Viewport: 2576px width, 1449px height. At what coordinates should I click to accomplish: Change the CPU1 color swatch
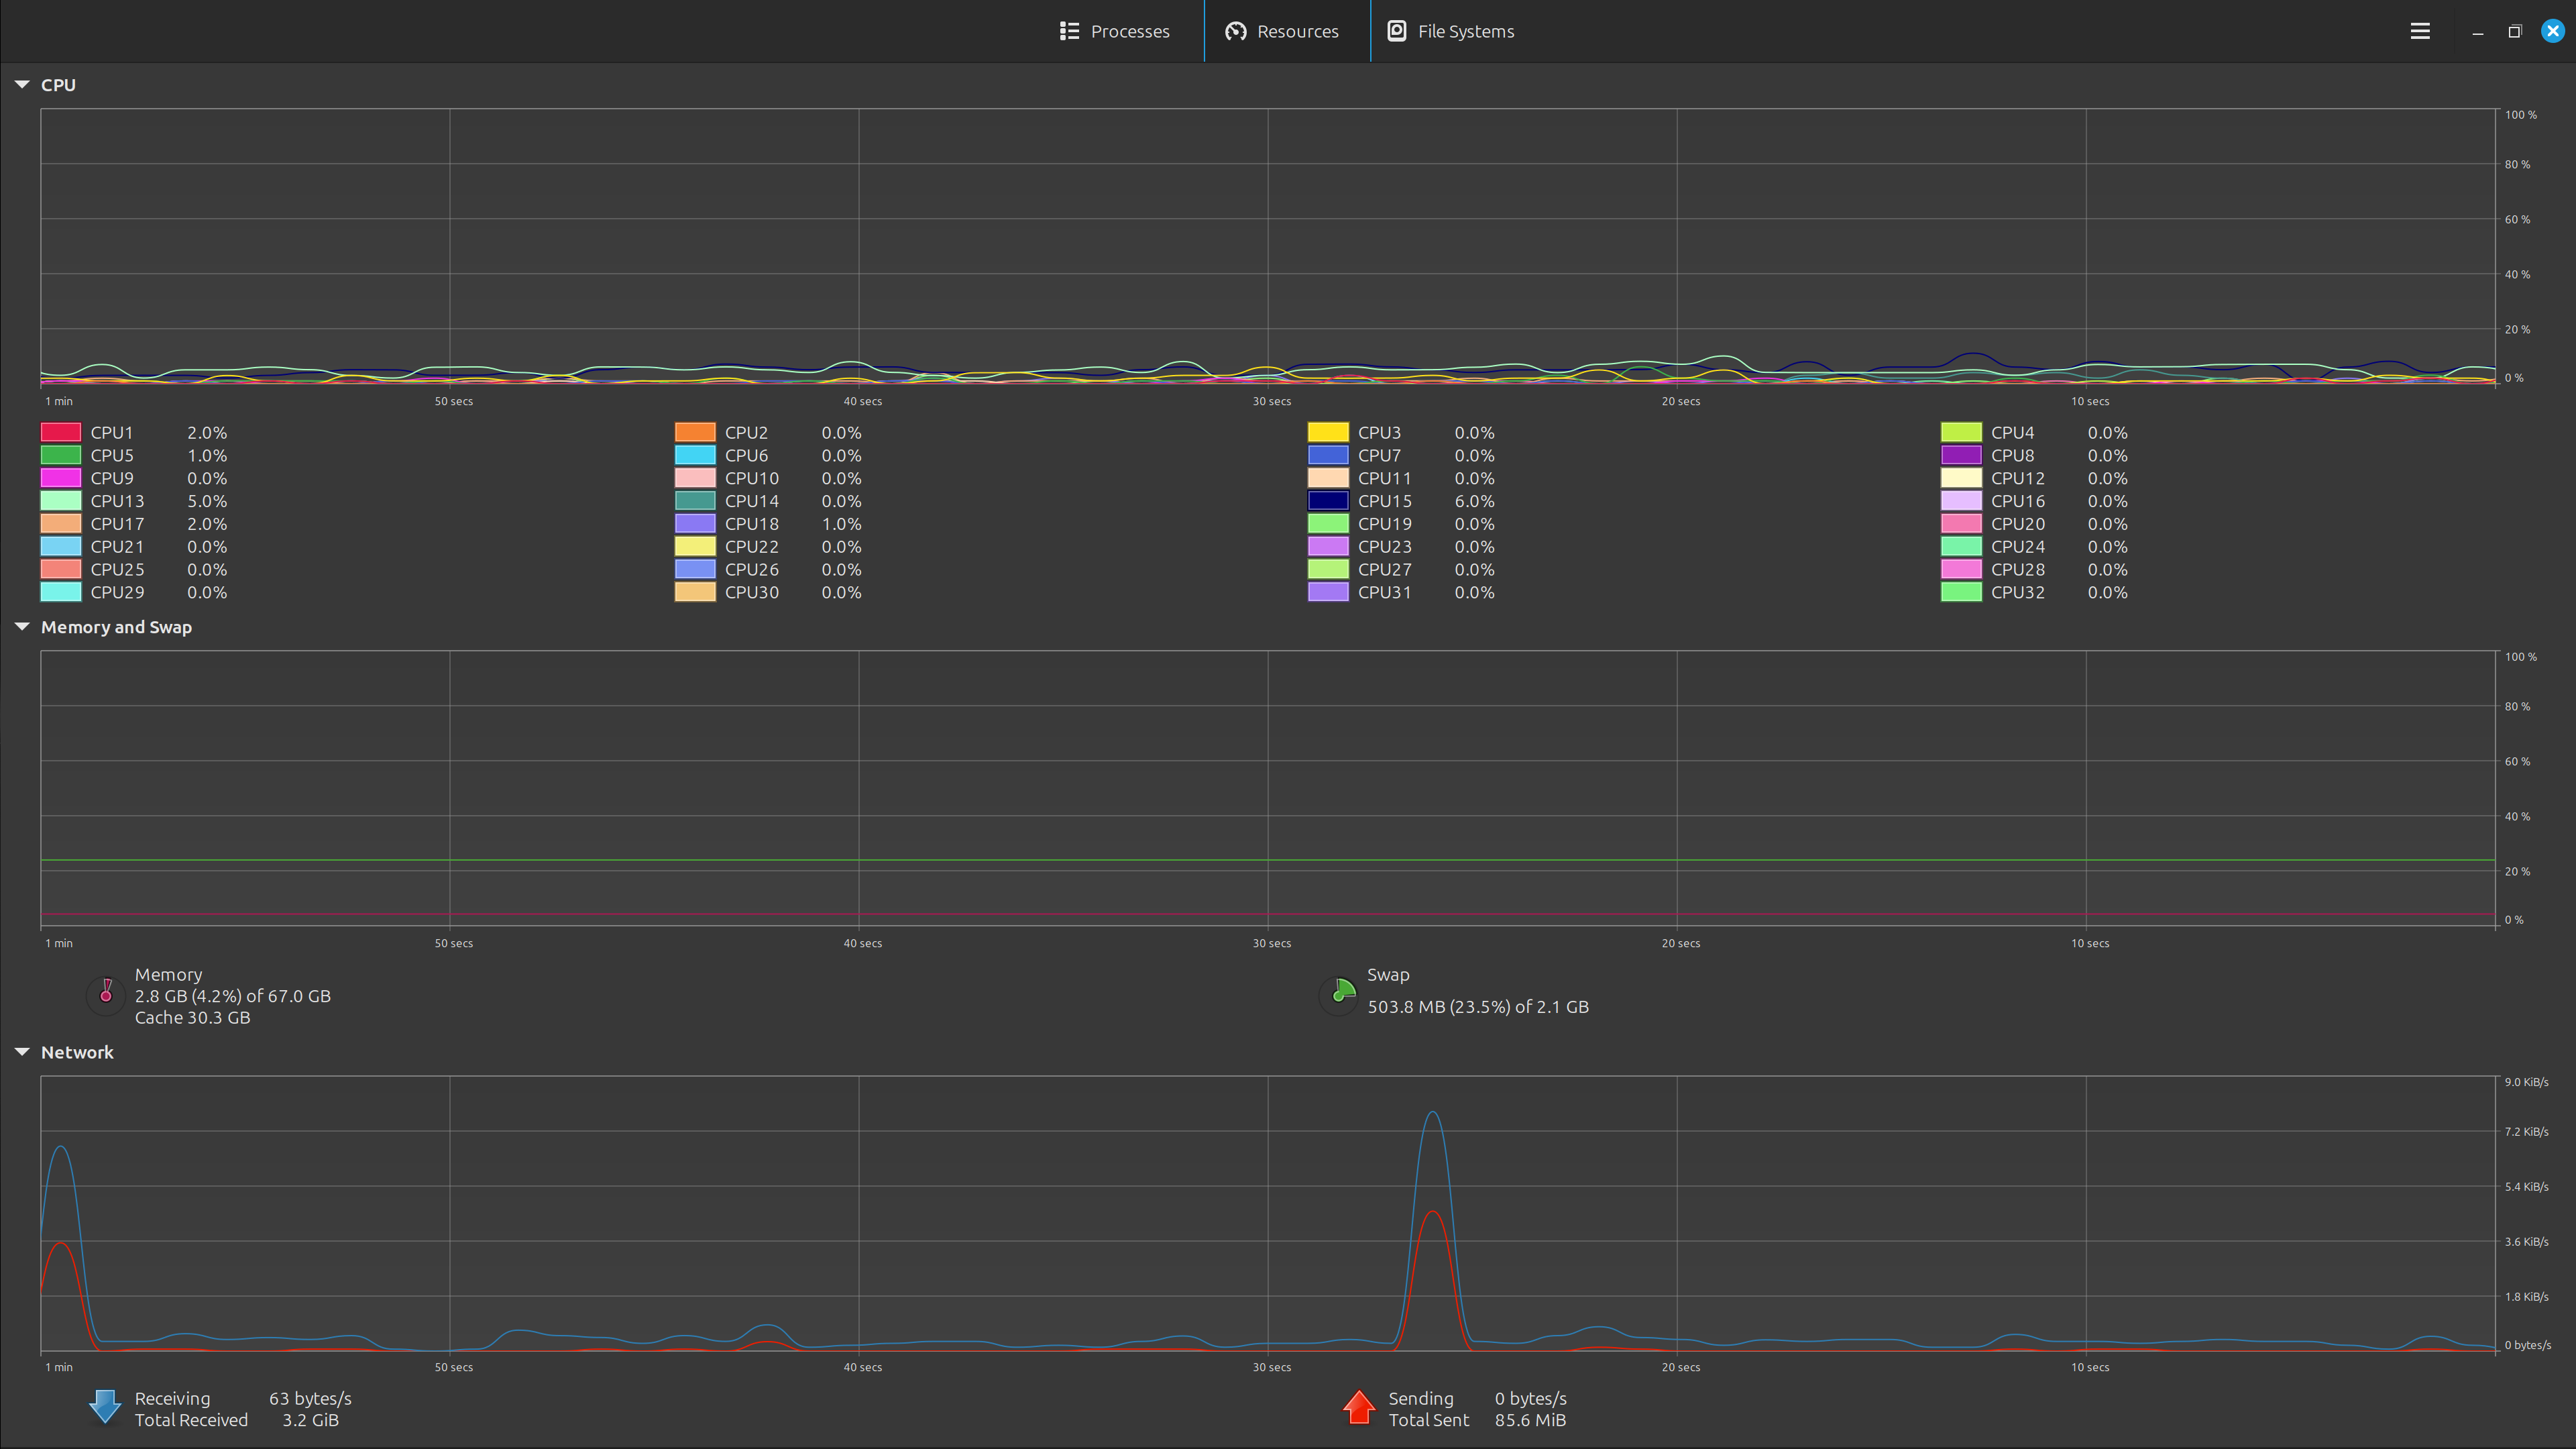pyautogui.click(x=61, y=432)
